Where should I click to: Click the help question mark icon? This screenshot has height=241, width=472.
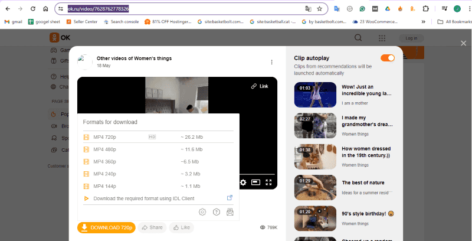pyautogui.click(x=217, y=212)
